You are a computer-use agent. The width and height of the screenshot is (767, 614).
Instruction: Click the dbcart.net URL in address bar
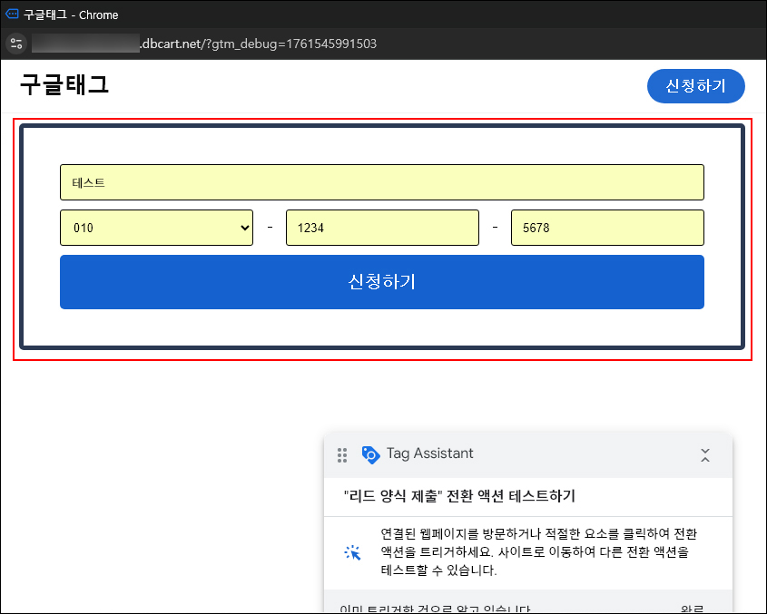point(258,44)
